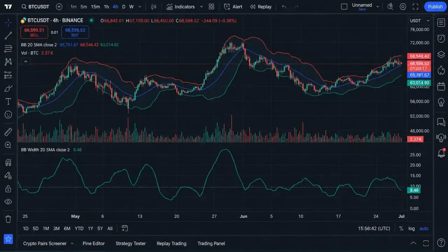Toggle log scale on price axis
This screenshot has width=448, height=252.
412,229
